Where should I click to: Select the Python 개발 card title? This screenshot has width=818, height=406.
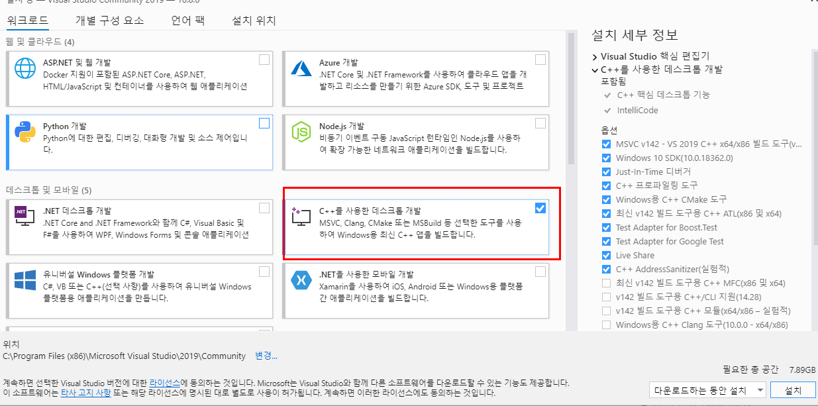tap(64, 126)
